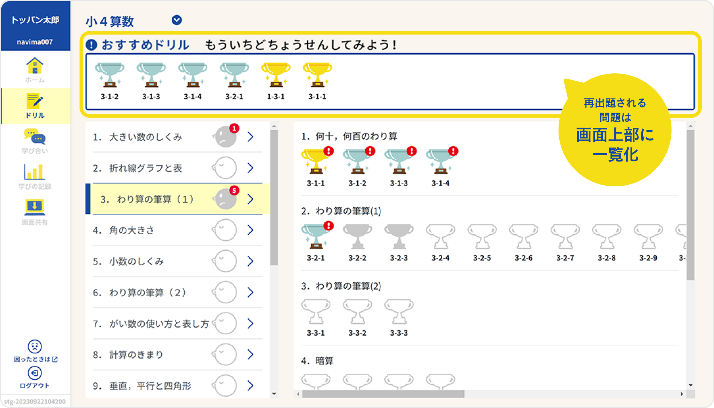Click the user name トッパン太郎

click(x=35, y=20)
